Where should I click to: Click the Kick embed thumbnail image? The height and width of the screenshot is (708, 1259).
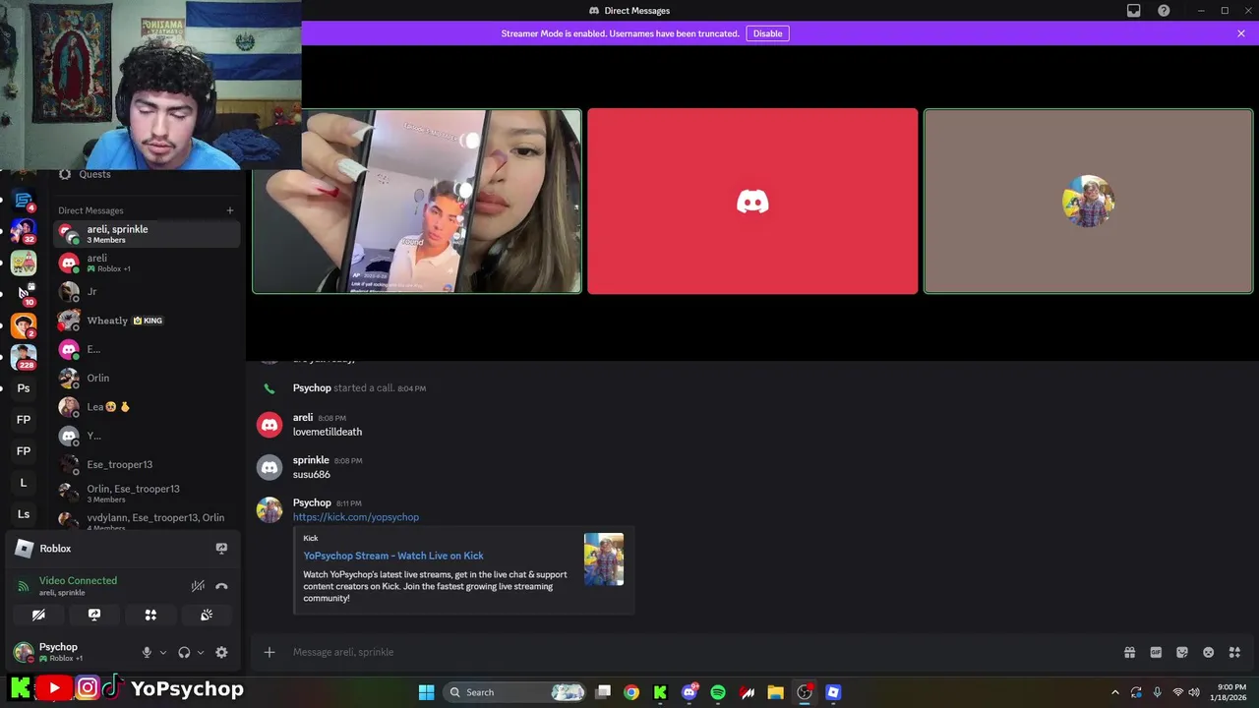(604, 560)
